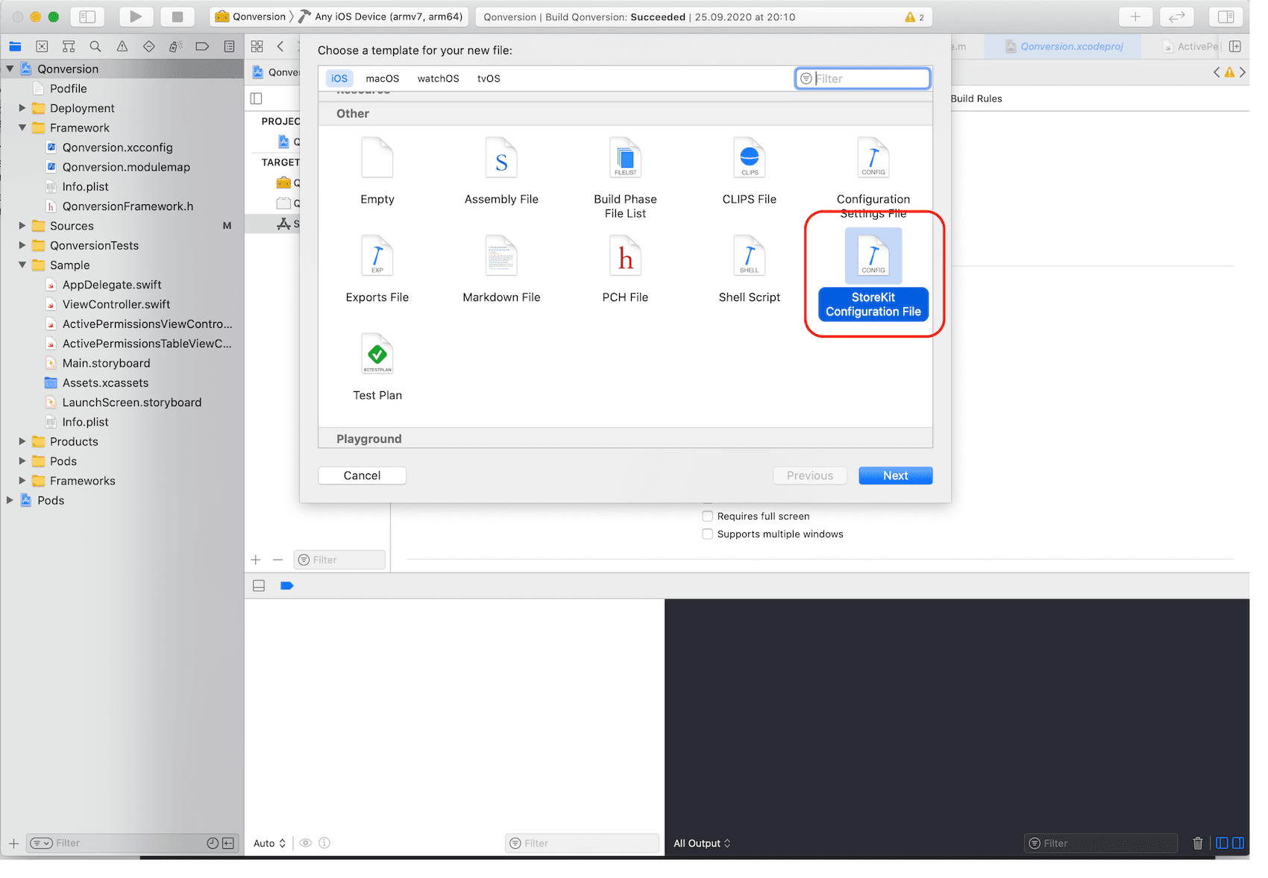Toggle the breakpoint activation button
Screen dimensions: 1268x878
[x=287, y=586]
